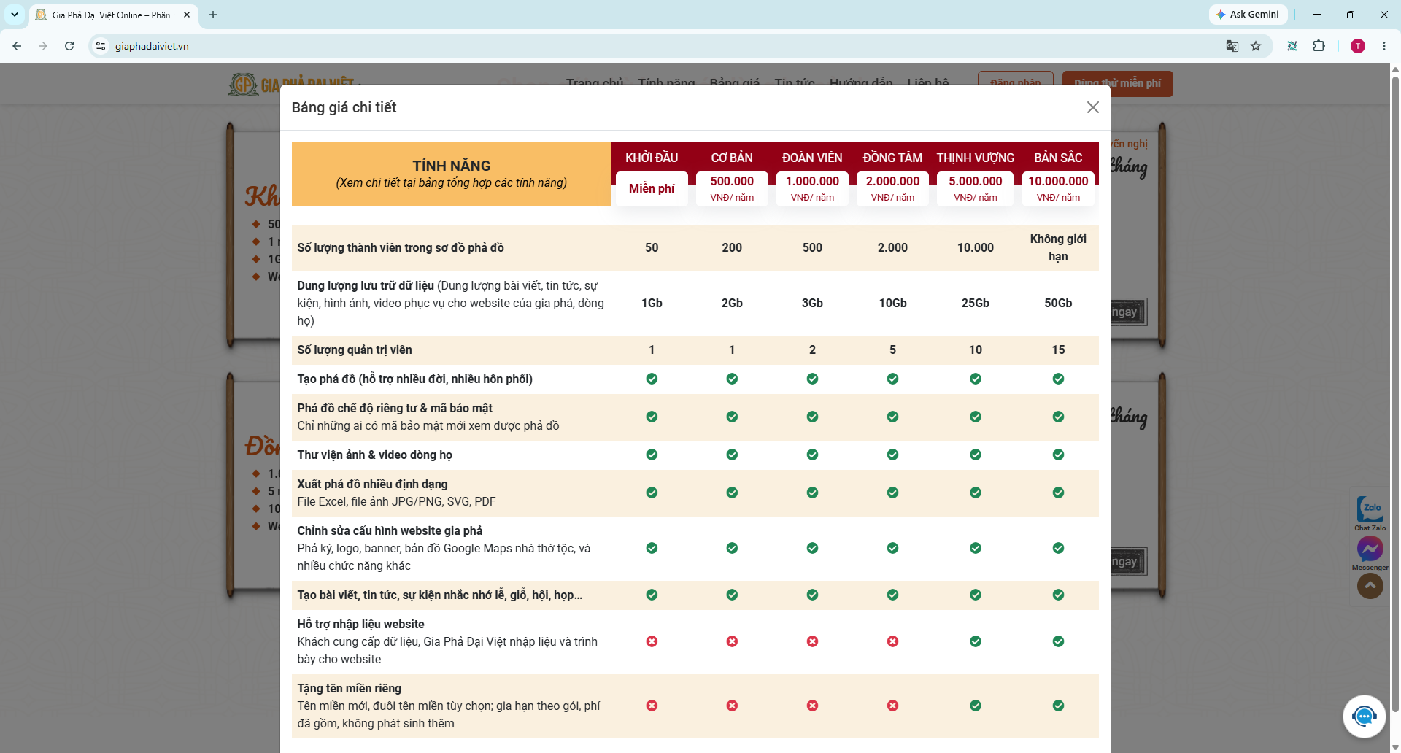
Task: Click the 10.000 members cell
Action: point(976,247)
